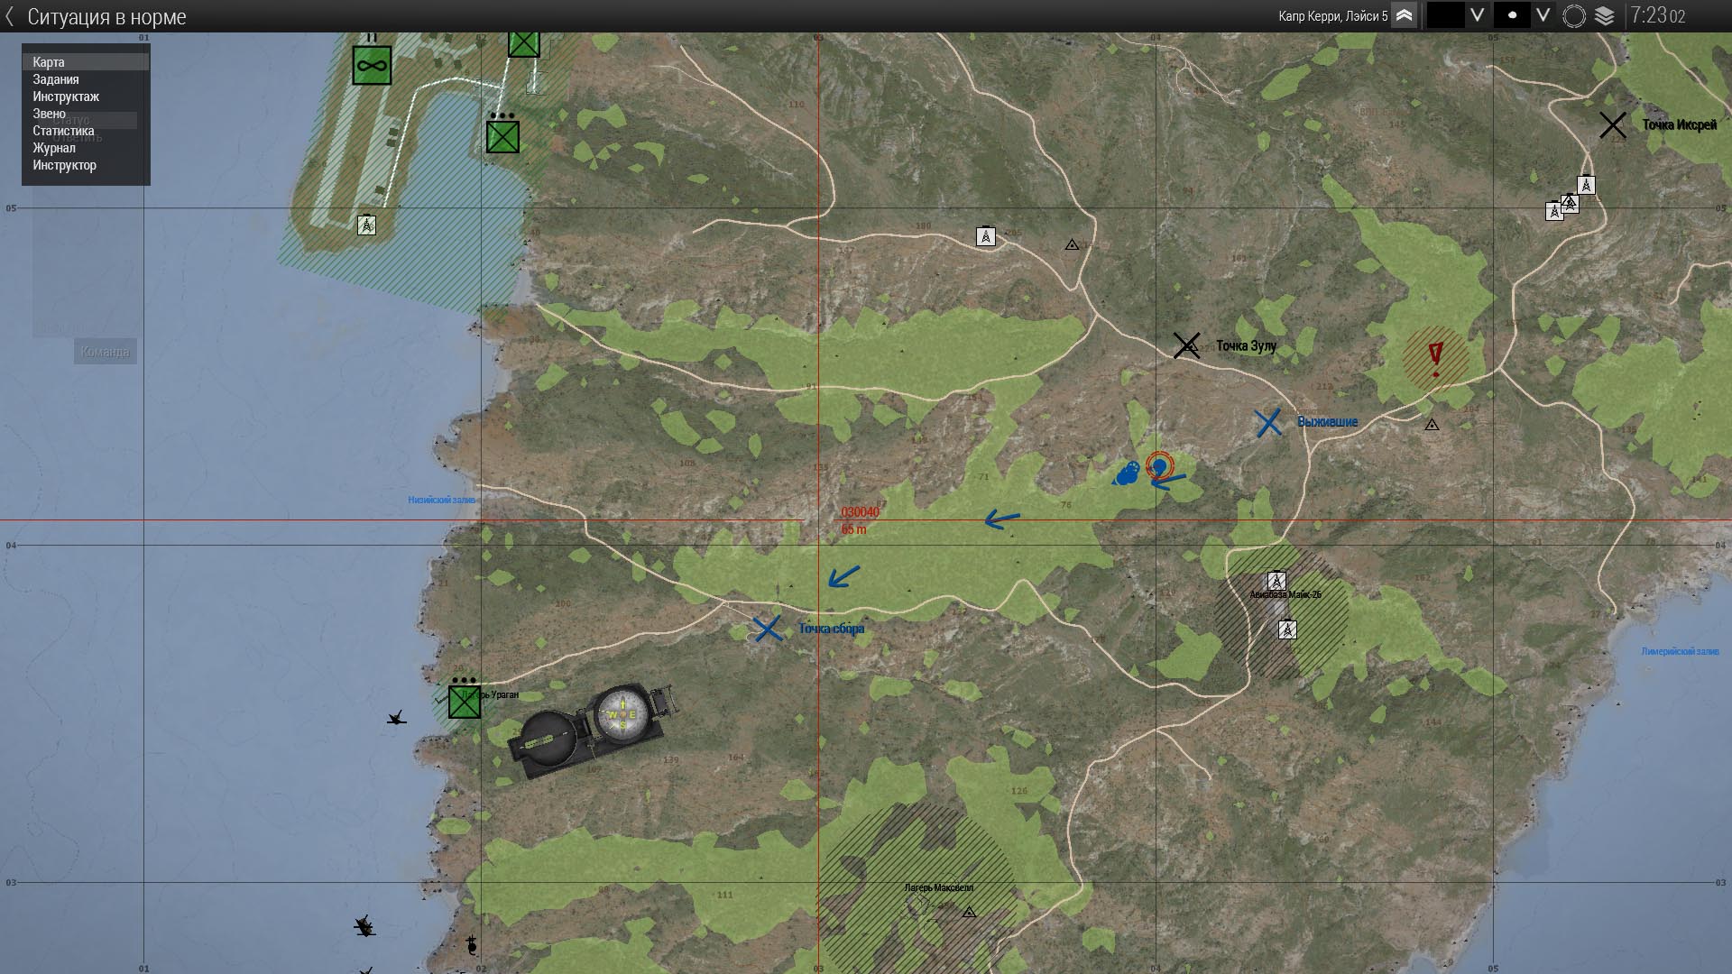Click the Лимерийский залив bay label

click(x=1680, y=651)
